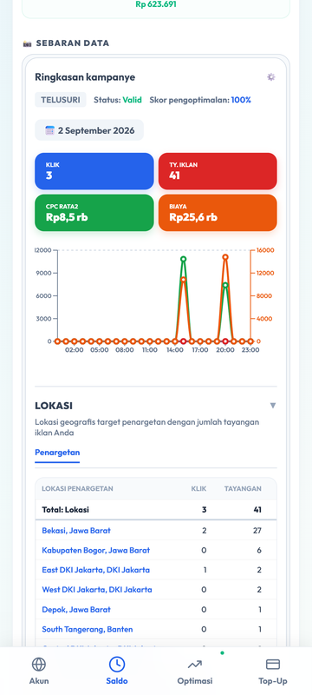Open the Top-Up card icon

[273, 664]
